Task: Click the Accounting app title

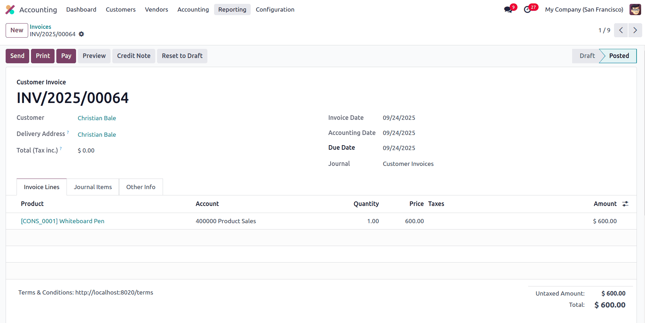Action: click(x=38, y=9)
